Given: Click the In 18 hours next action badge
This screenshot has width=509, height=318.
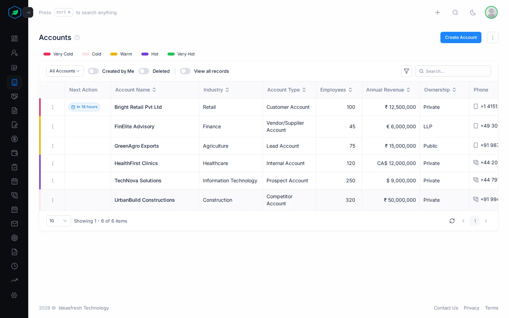Looking at the screenshot, I should click(x=84, y=107).
